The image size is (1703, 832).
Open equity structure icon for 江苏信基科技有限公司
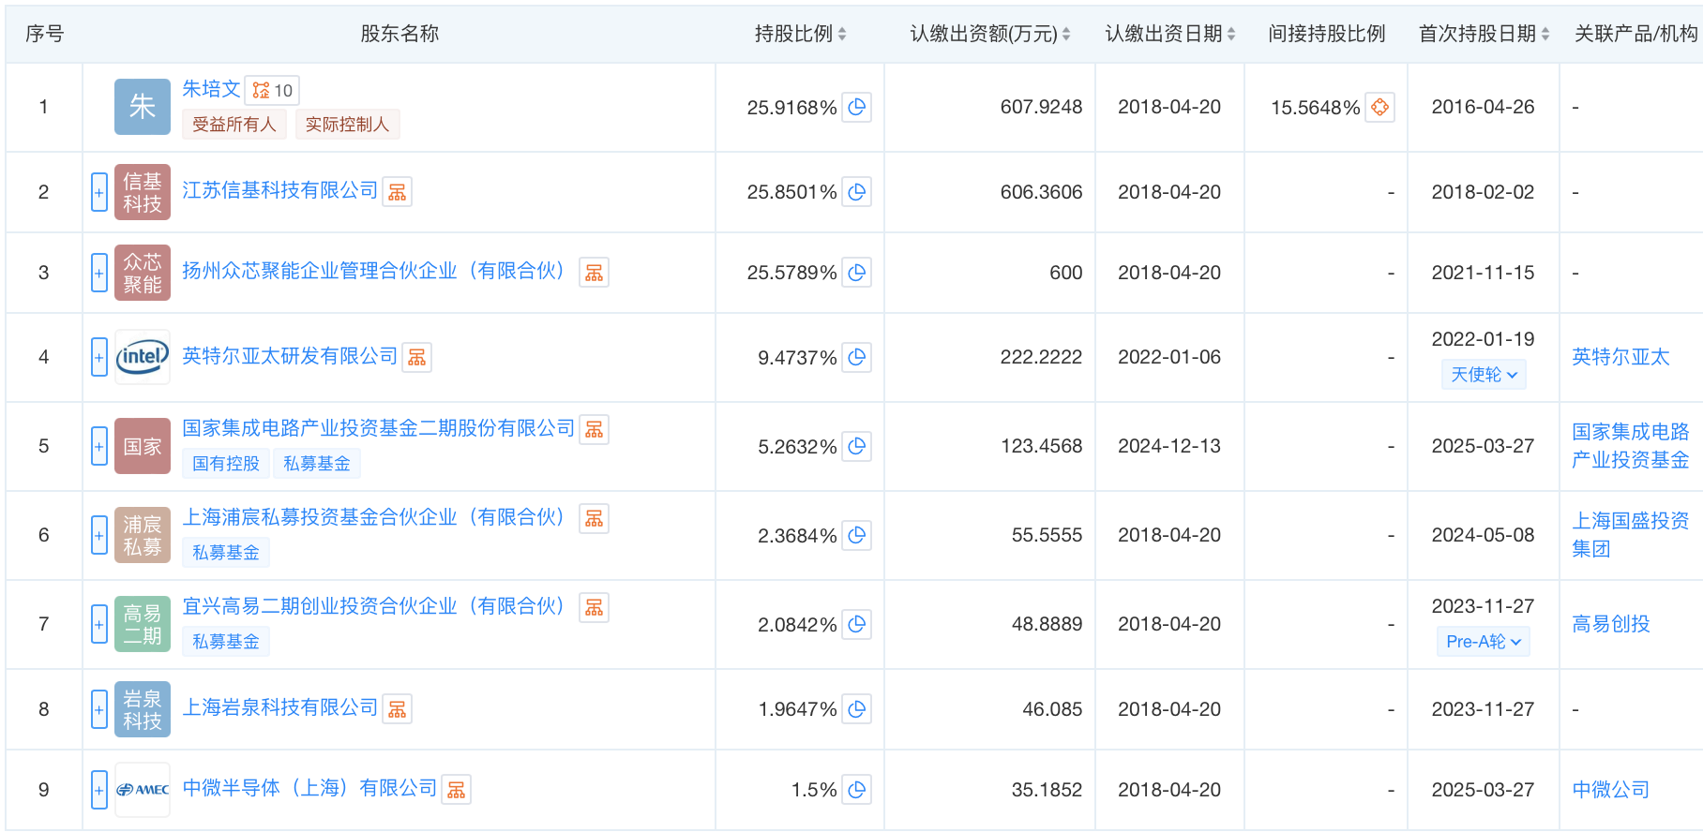[398, 192]
